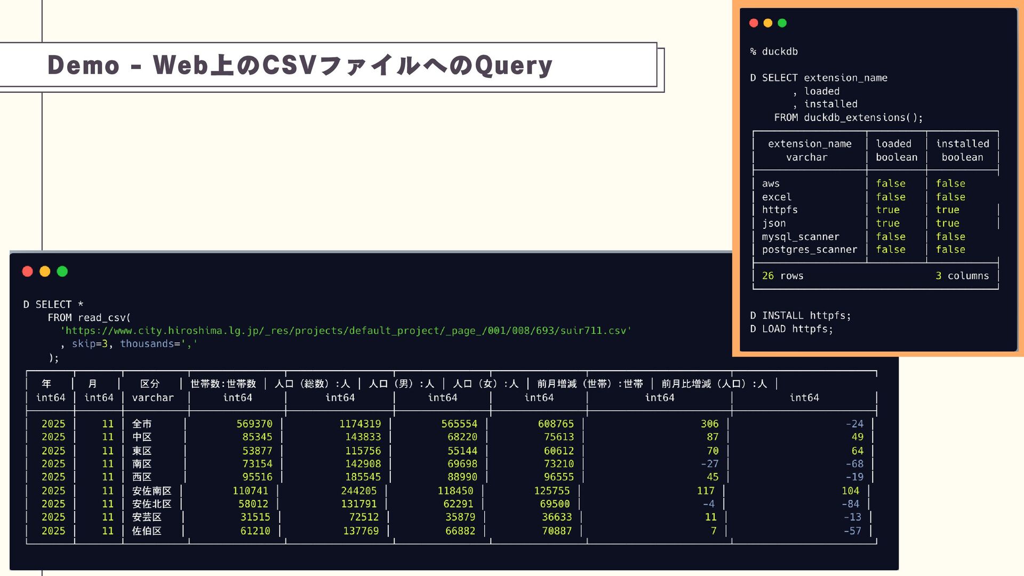Click the Hiroshima city CSV URL string
The image size is (1024, 576).
coord(346,331)
